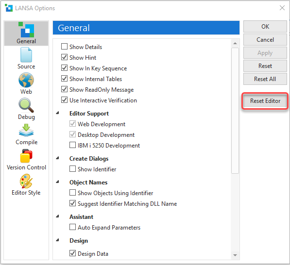290x265 pixels.
Task: Enable the Show Details checkbox
Action: coord(64,47)
